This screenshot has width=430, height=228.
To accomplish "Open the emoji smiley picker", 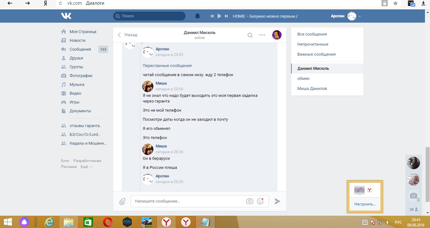I will [x=260, y=201].
